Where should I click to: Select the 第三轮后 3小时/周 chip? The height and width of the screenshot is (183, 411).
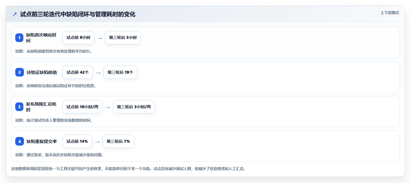[x=134, y=107]
